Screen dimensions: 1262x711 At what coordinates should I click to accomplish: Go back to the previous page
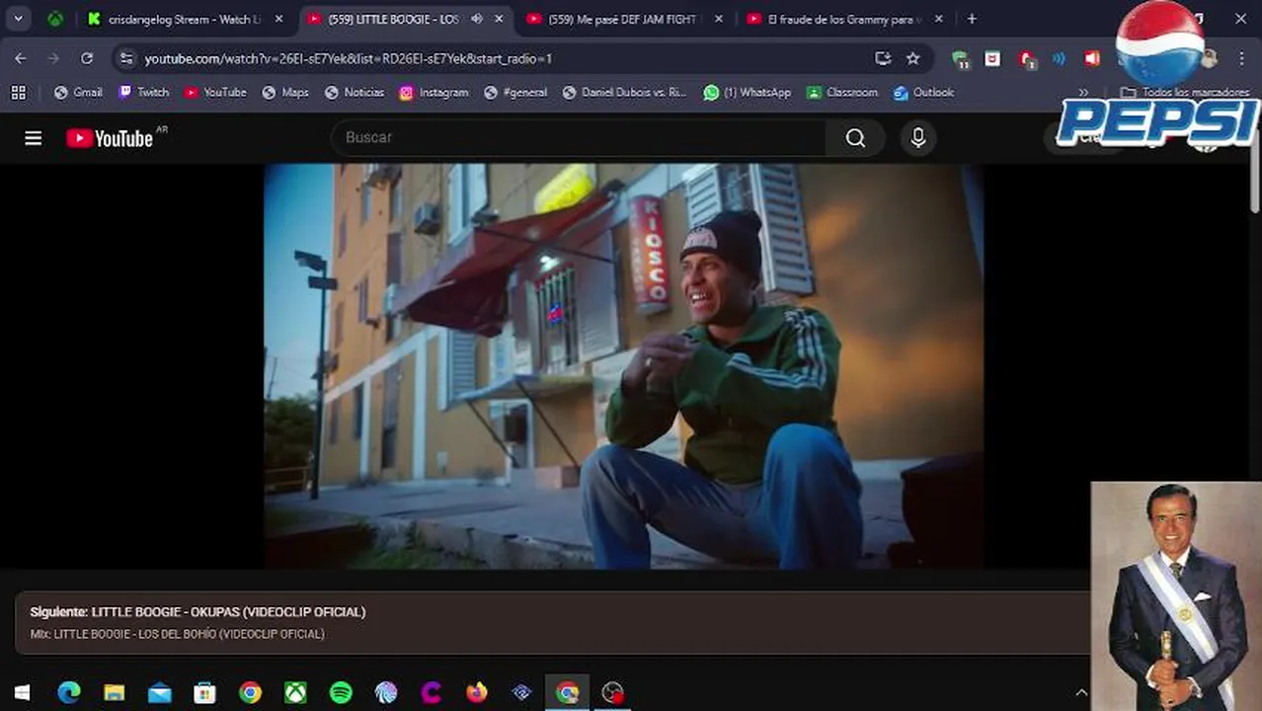tap(20, 58)
